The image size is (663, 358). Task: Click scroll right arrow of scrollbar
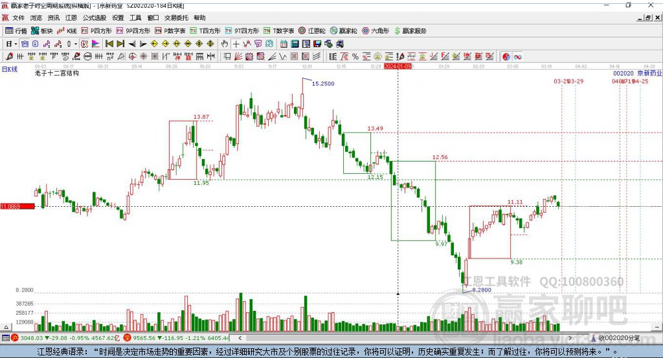coord(570,338)
